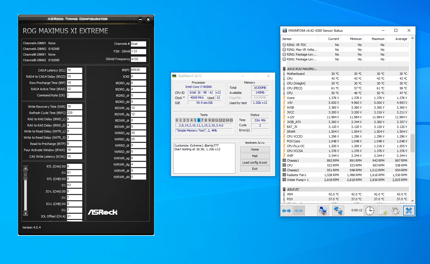Click HWiNFO clock reset timer icon
430x264 pixels.
pos(370,211)
